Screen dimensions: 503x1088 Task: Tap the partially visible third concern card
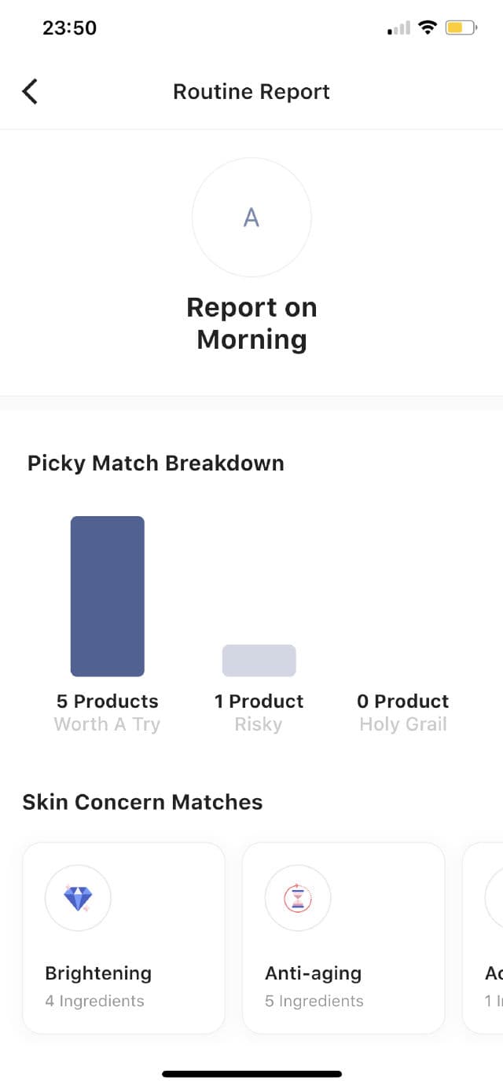[x=485, y=938]
